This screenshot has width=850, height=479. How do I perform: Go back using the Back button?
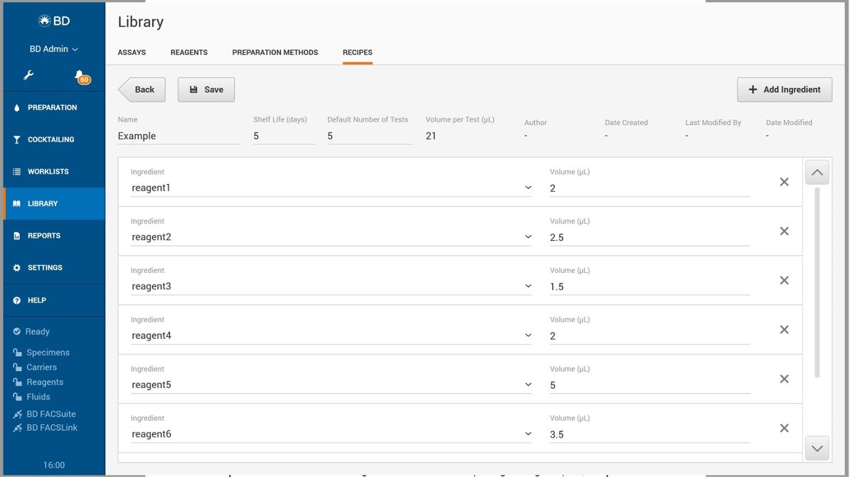pos(142,90)
